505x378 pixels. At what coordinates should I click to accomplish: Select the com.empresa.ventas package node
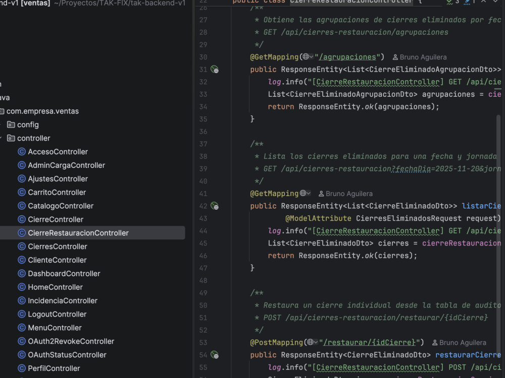click(x=42, y=111)
